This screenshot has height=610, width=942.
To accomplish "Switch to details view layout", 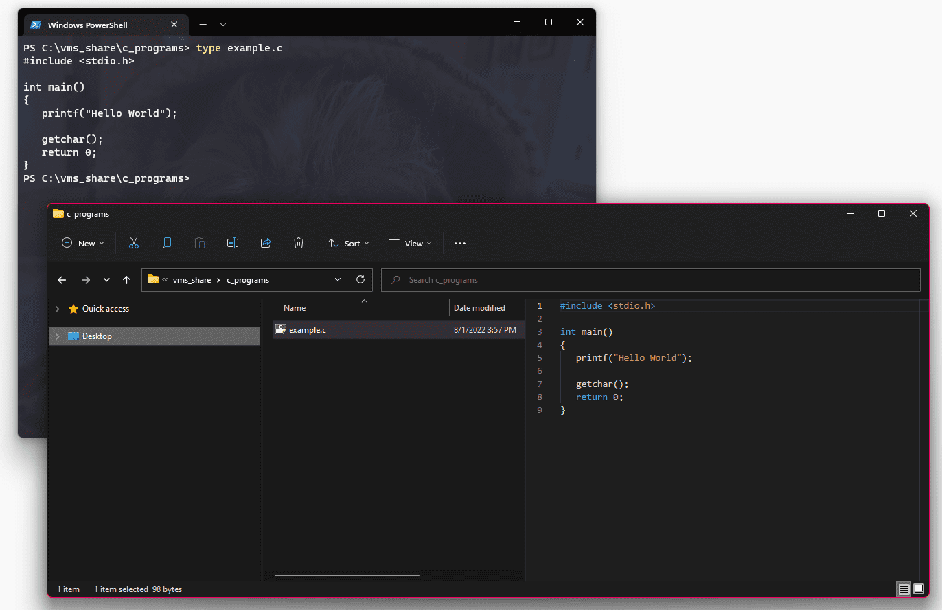I will pyautogui.click(x=904, y=589).
